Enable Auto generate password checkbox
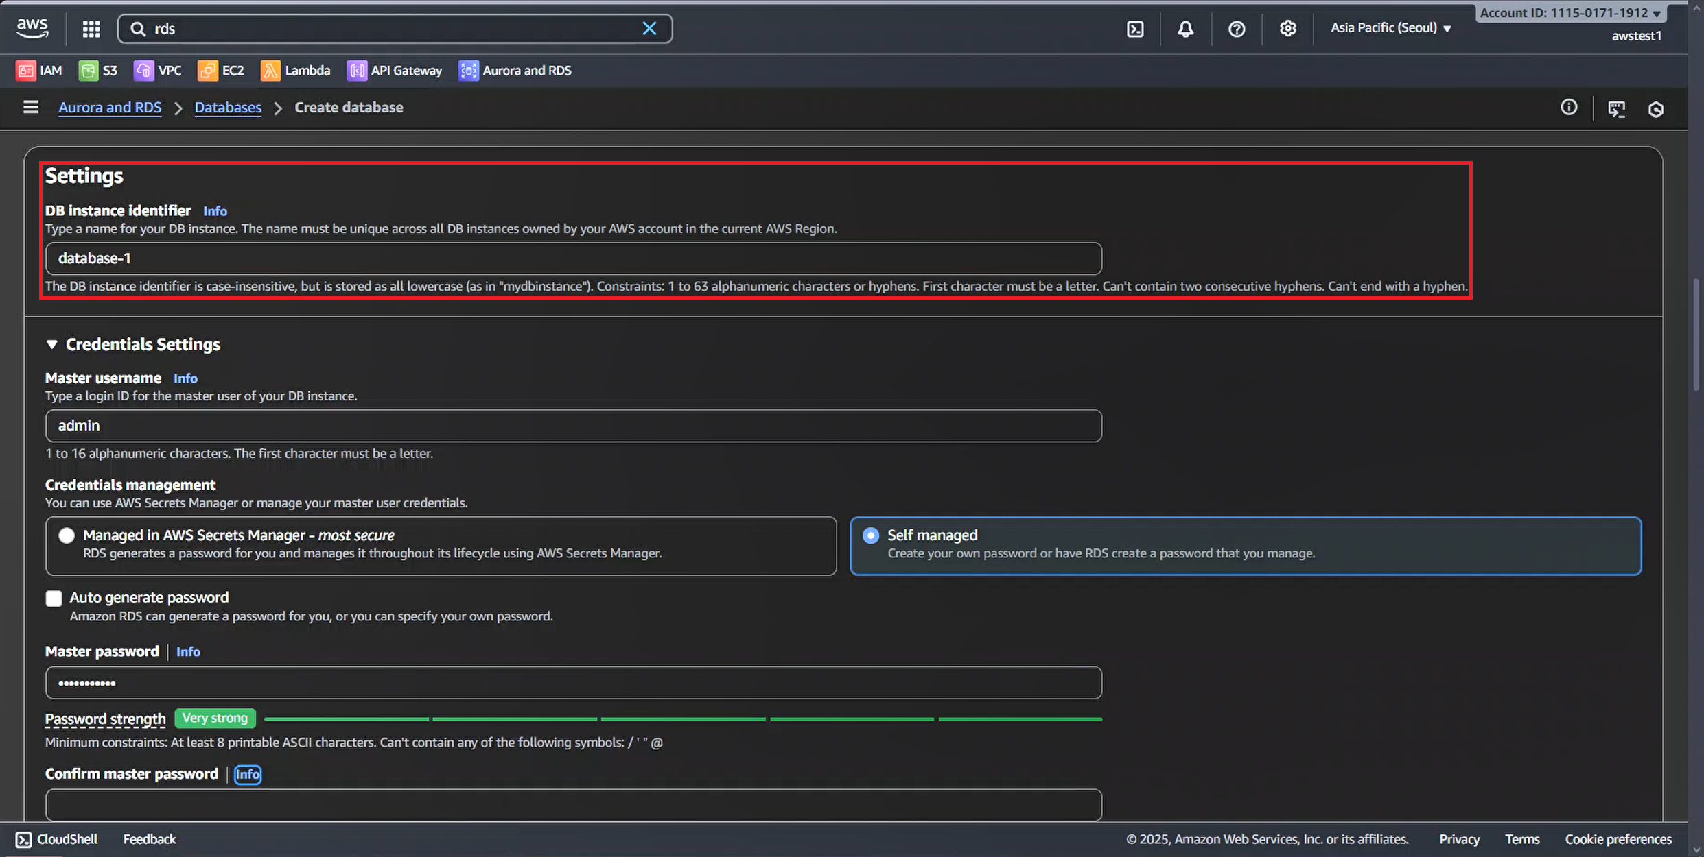This screenshot has height=857, width=1704. pyautogui.click(x=54, y=599)
